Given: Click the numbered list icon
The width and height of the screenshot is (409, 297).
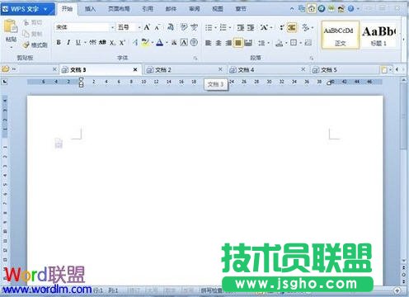Looking at the screenshot, I should pyautogui.click(x=223, y=27).
